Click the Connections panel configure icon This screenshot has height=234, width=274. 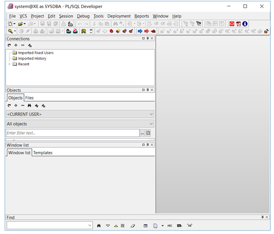(30, 45)
